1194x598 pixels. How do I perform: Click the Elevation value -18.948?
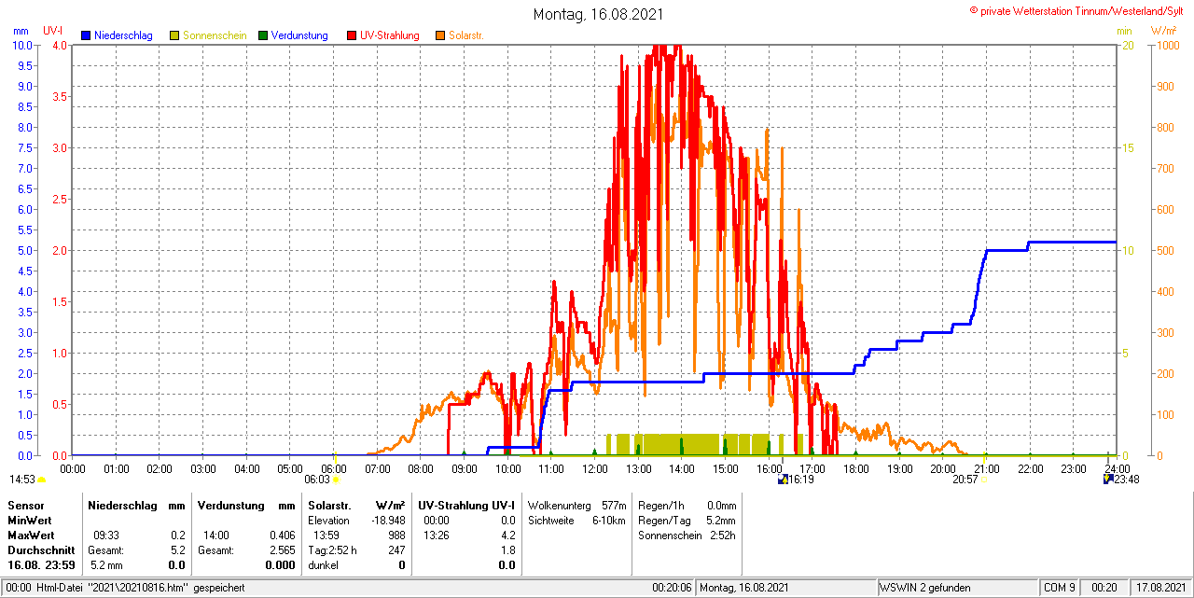[386, 521]
